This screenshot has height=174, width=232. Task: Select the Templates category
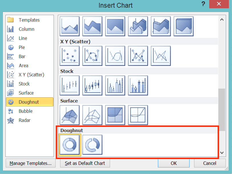30,20
